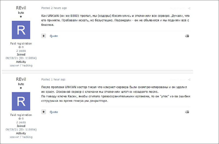Click the share icon on the first post
The width and height of the screenshot is (219, 144).
(189, 9)
